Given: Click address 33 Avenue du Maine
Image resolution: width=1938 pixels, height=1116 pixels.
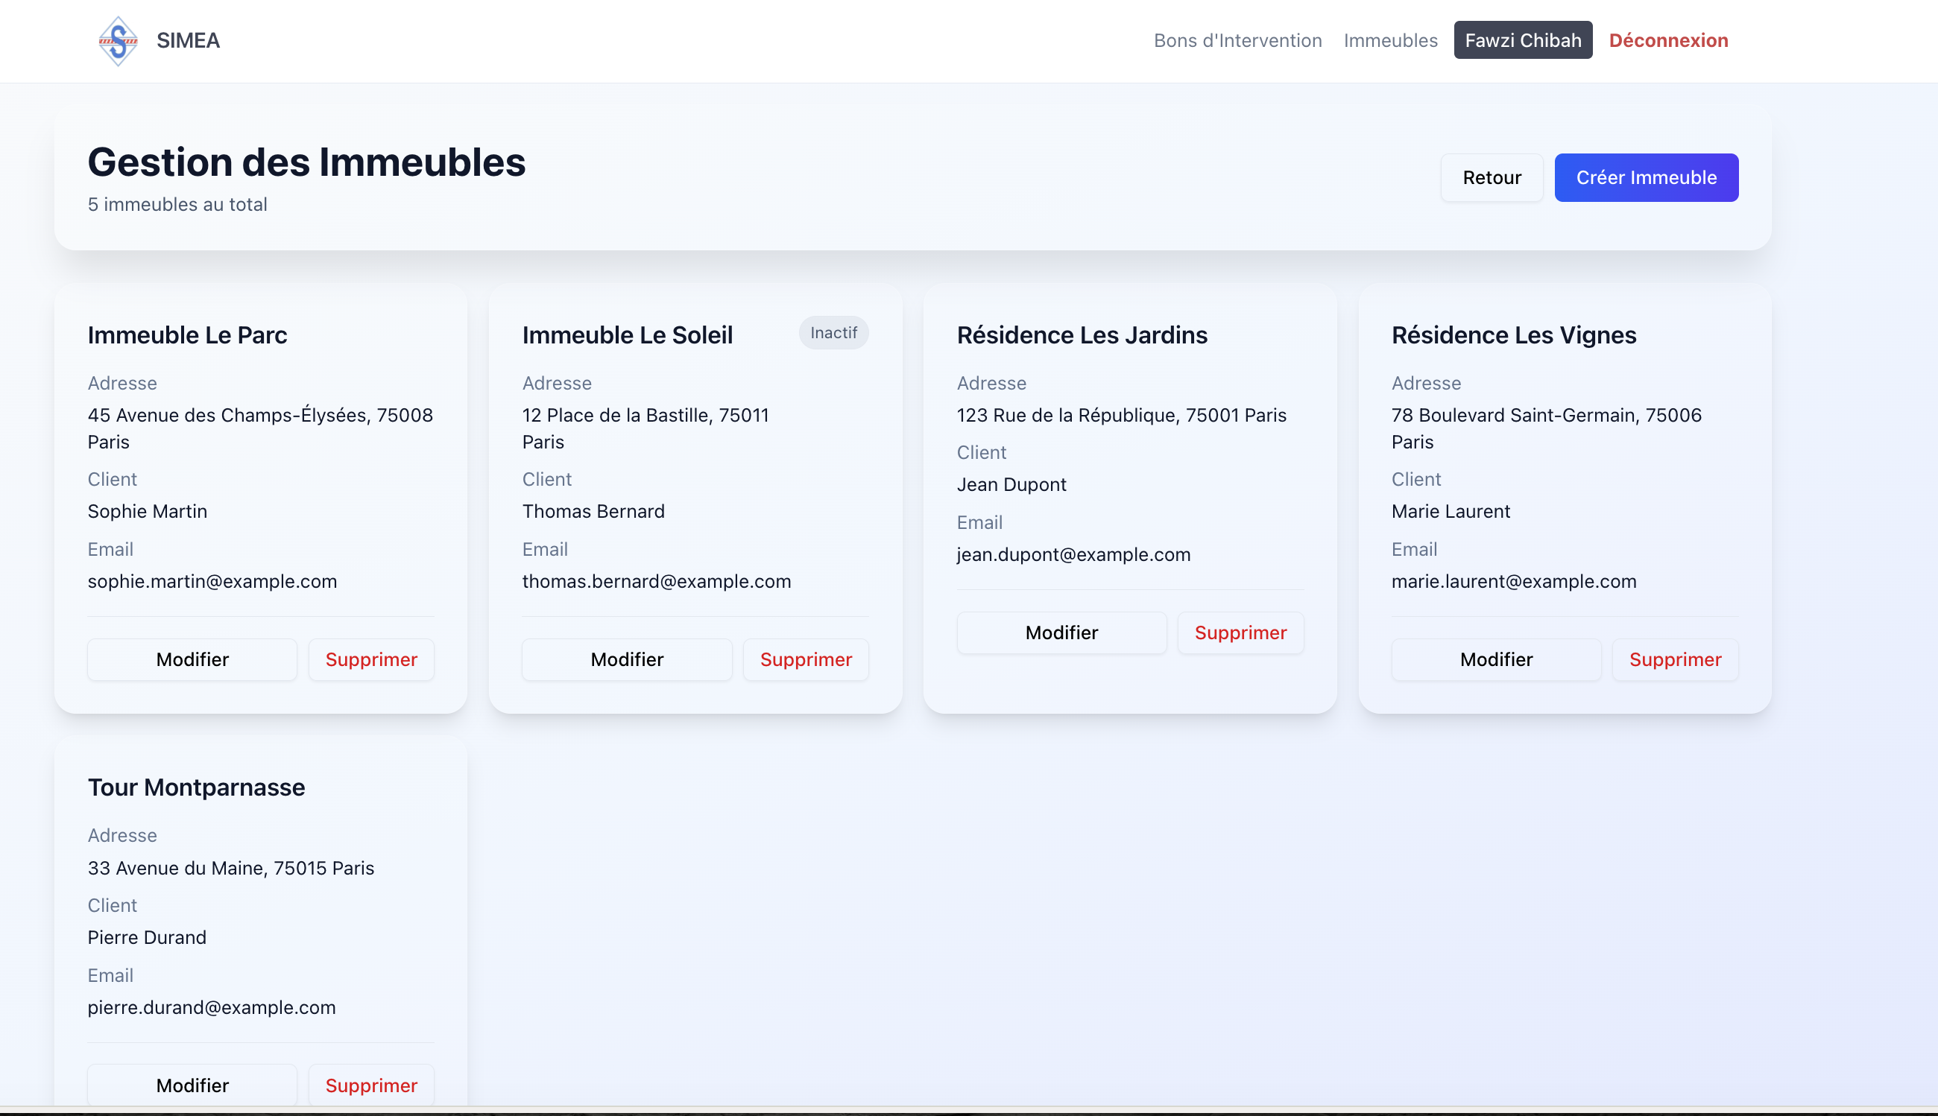Looking at the screenshot, I should [x=231, y=868].
